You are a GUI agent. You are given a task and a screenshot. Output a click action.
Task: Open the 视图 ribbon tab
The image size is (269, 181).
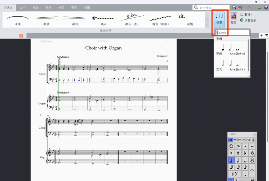point(87,7)
